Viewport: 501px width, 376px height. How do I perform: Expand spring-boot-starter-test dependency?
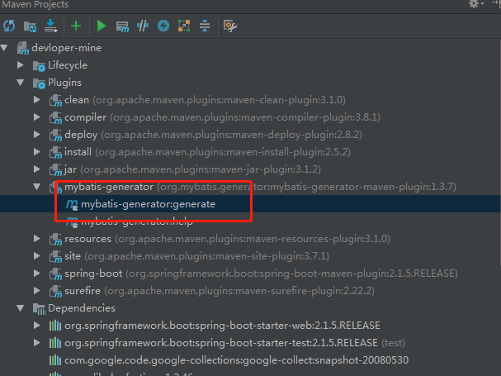[37, 343]
